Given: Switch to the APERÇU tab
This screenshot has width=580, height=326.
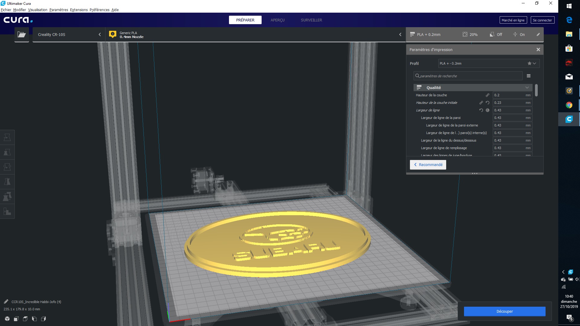Looking at the screenshot, I should (x=277, y=20).
